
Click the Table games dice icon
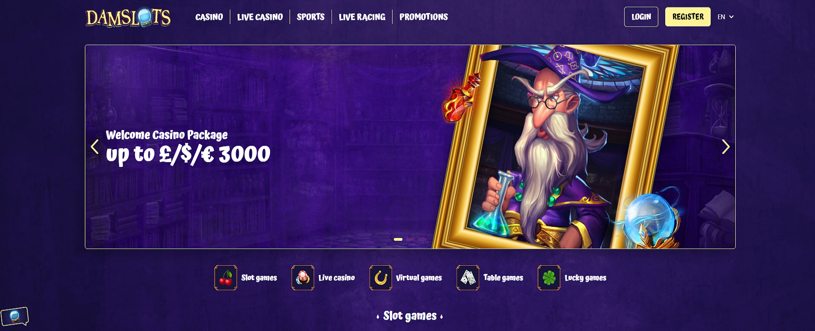(468, 278)
